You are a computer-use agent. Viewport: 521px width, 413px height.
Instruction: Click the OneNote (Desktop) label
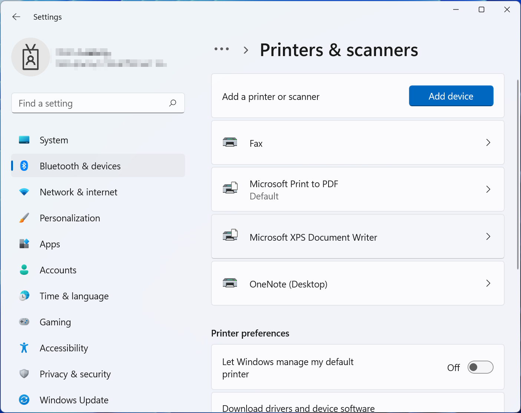pos(288,284)
